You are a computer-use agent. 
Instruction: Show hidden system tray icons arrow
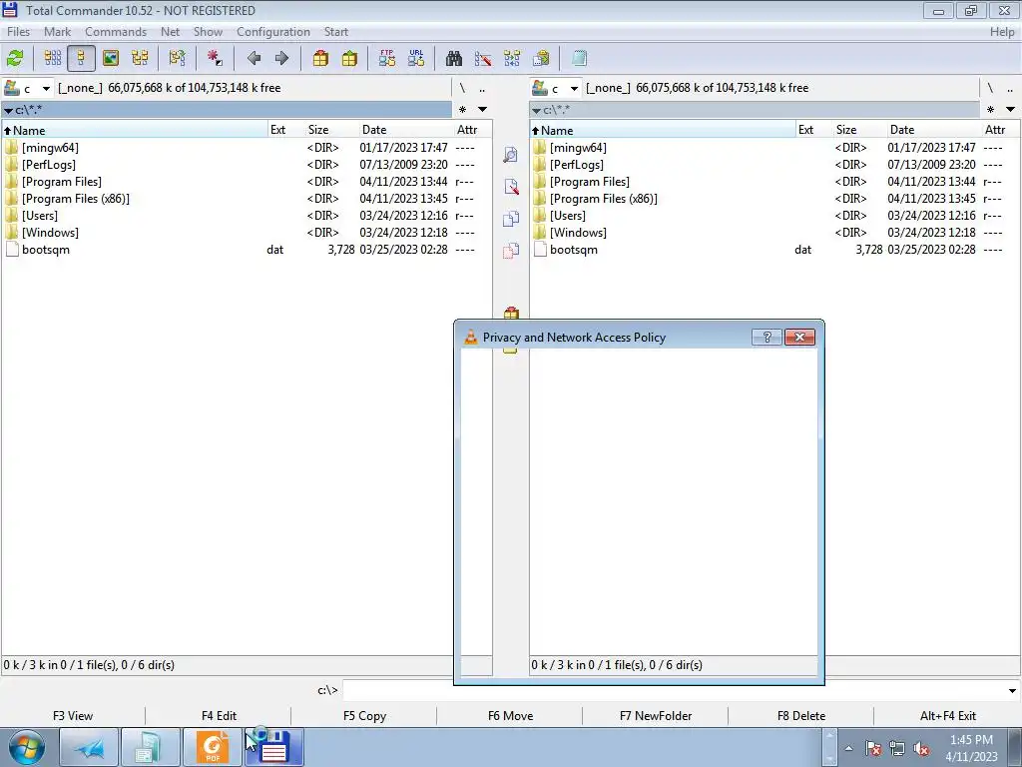coord(848,749)
